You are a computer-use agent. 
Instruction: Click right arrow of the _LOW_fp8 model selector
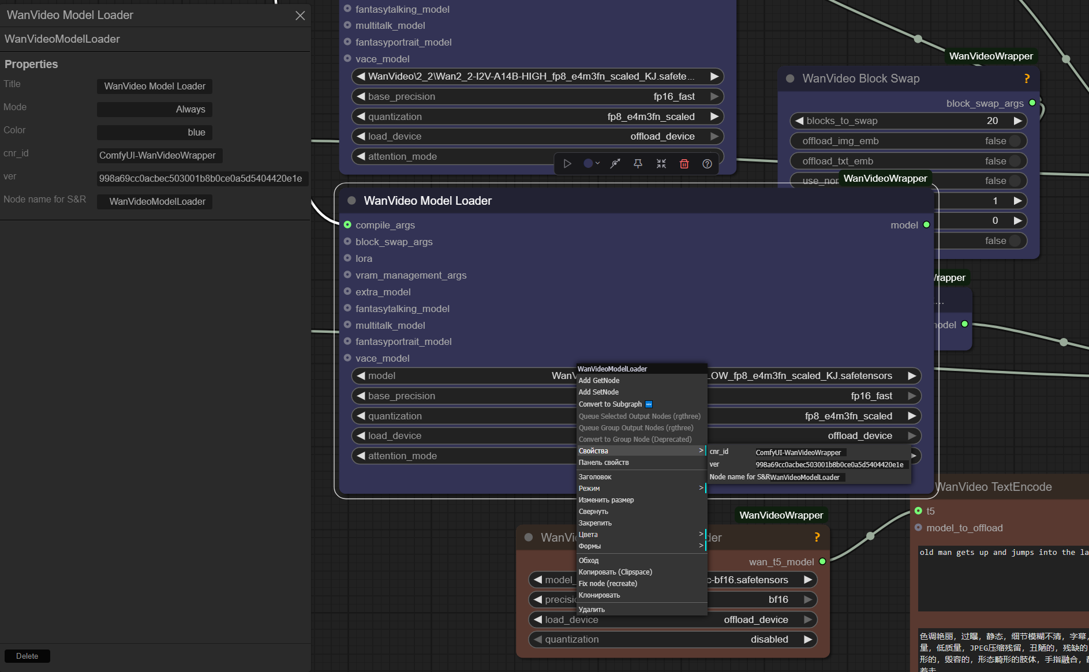[912, 376]
